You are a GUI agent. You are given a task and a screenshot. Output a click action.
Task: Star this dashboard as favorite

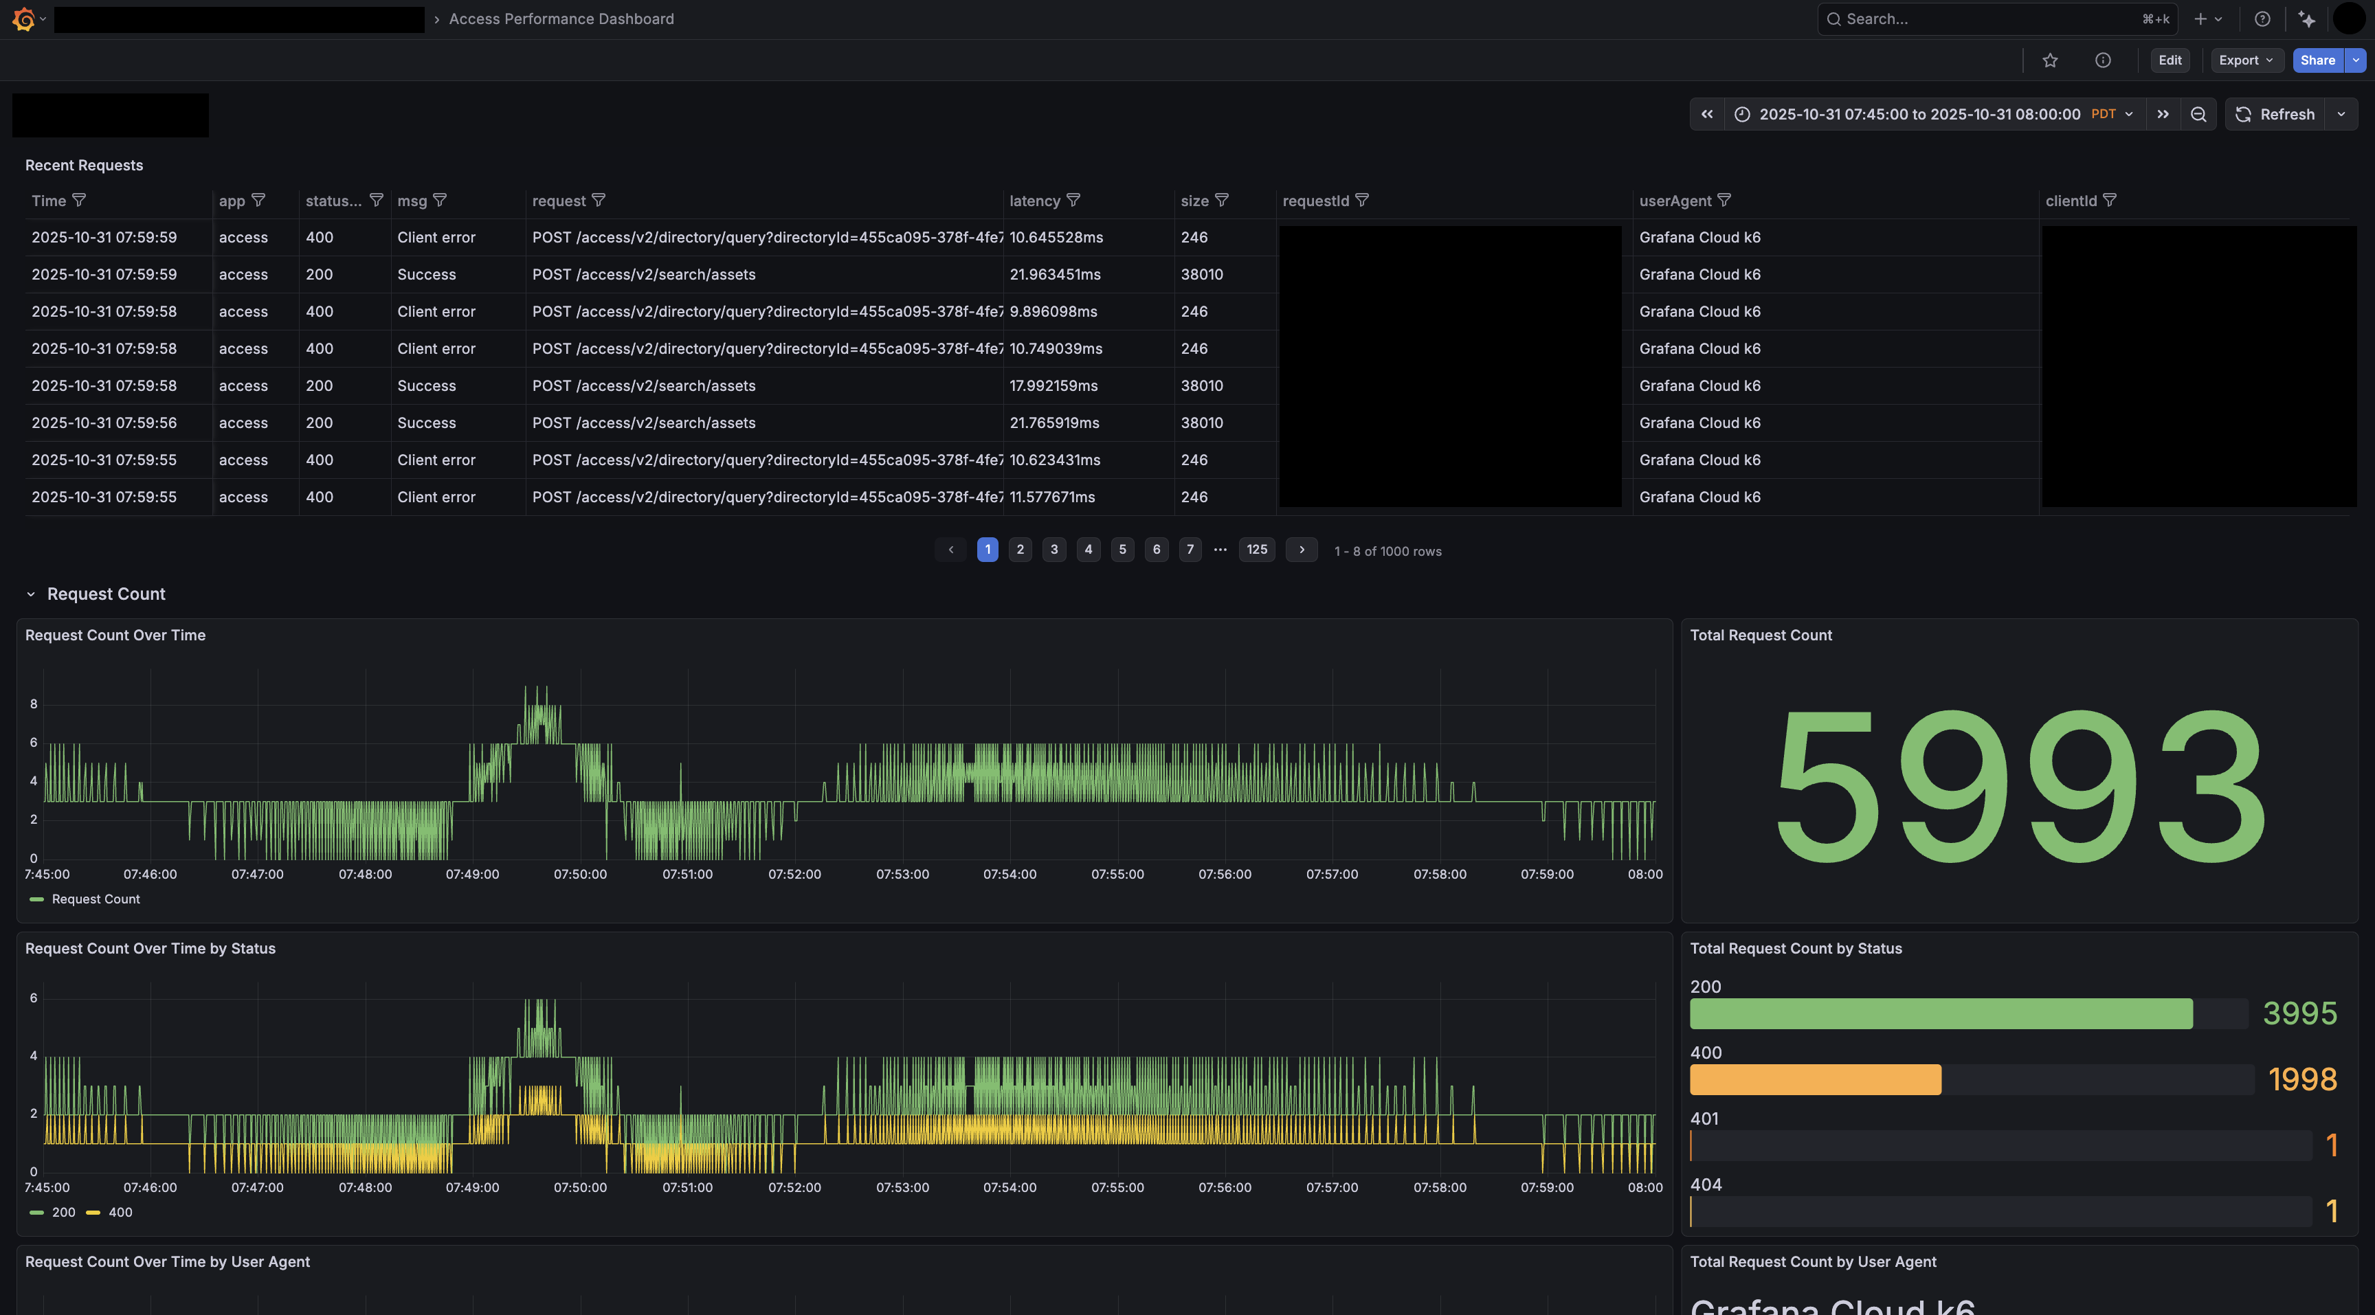2049,61
